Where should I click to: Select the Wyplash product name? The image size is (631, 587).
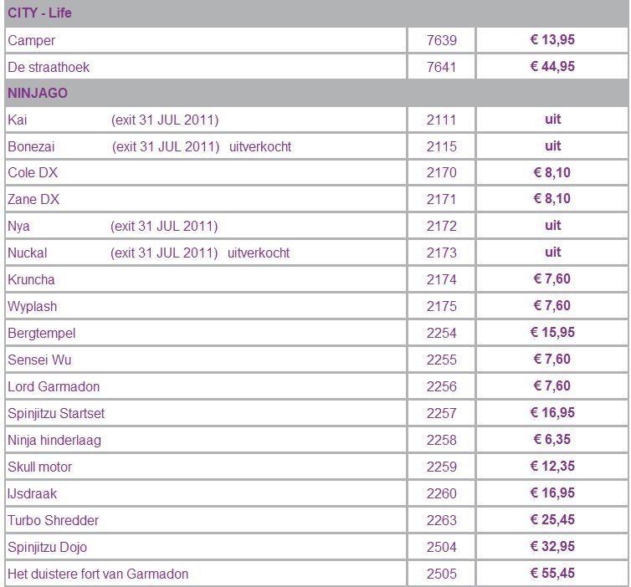pos(32,307)
